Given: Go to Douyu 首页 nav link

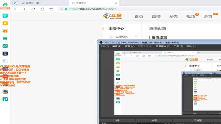Looking at the screenshot, I should [x=139, y=16].
